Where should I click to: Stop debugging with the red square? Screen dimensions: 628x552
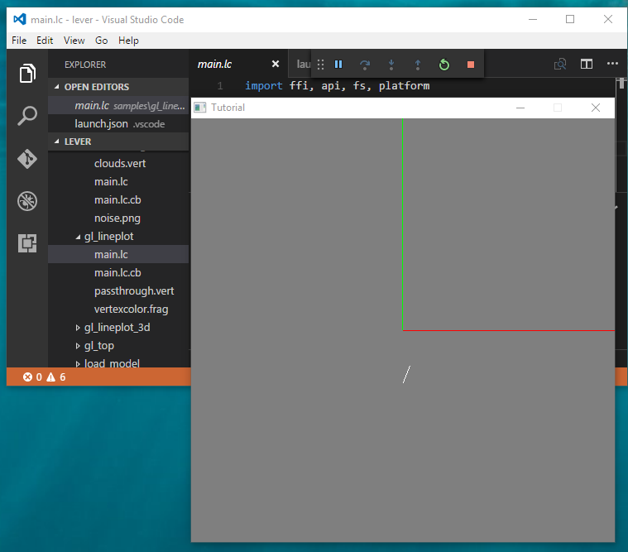tap(471, 65)
